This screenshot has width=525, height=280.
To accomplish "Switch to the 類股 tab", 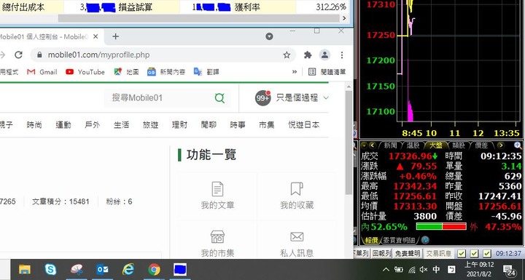I will (x=458, y=145).
